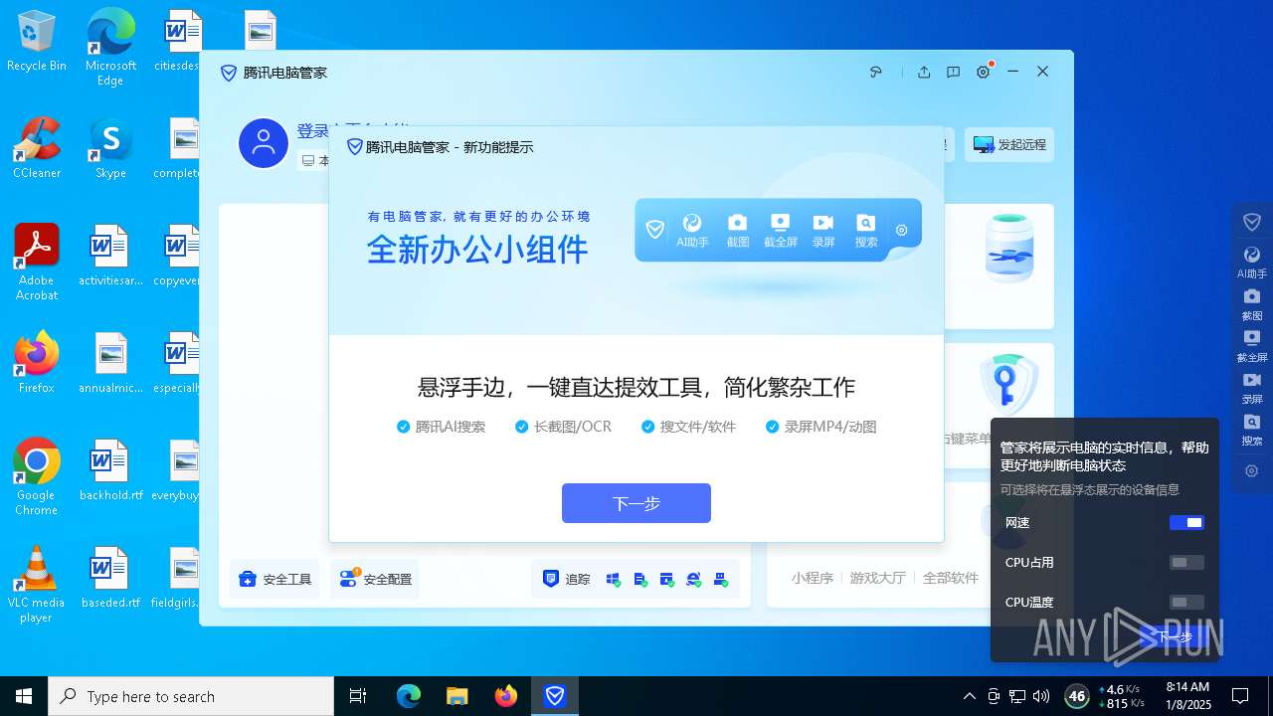This screenshot has width=1273, height=716.
Task: Select the CCleaner desktop shortcut
Action: [37, 147]
